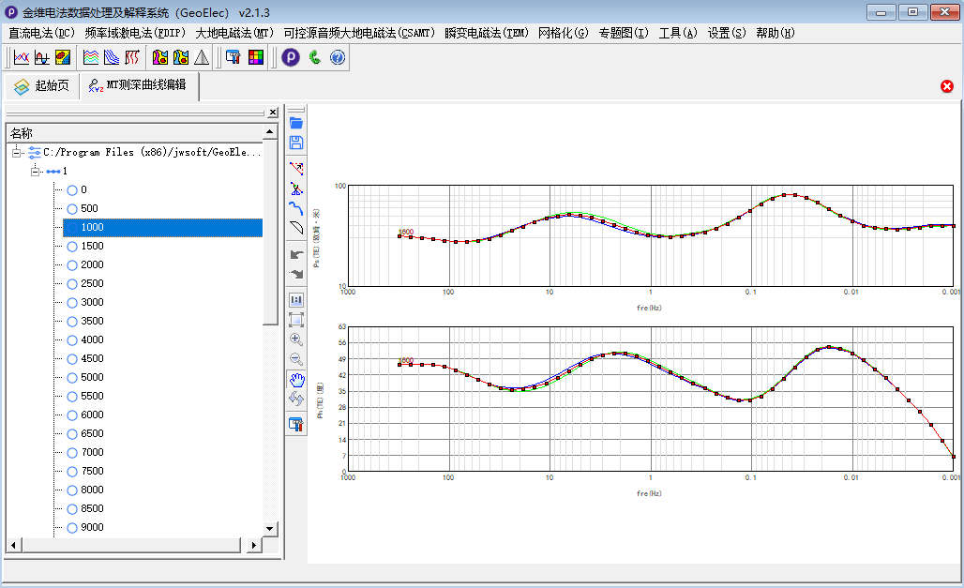Open the 大地电磁法(MT) menu
964x588 pixels.
pyautogui.click(x=234, y=33)
